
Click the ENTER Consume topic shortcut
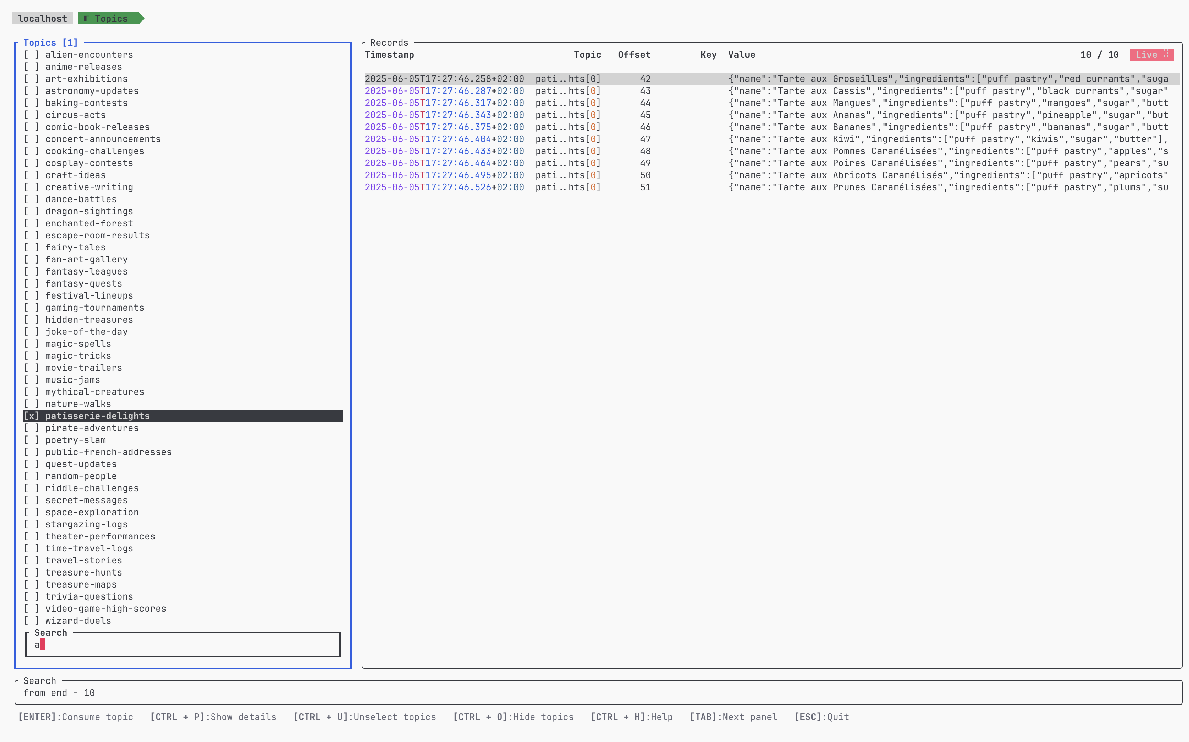(x=76, y=717)
